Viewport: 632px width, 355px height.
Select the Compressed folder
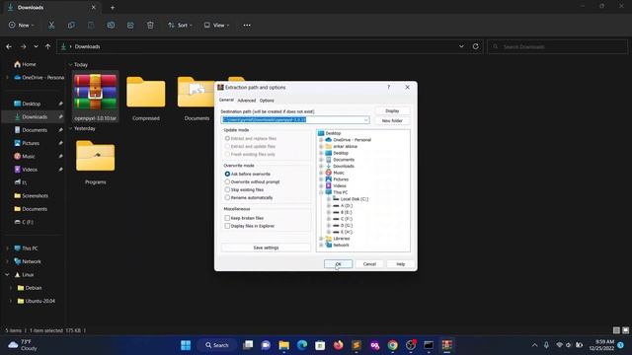click(146, 99)
